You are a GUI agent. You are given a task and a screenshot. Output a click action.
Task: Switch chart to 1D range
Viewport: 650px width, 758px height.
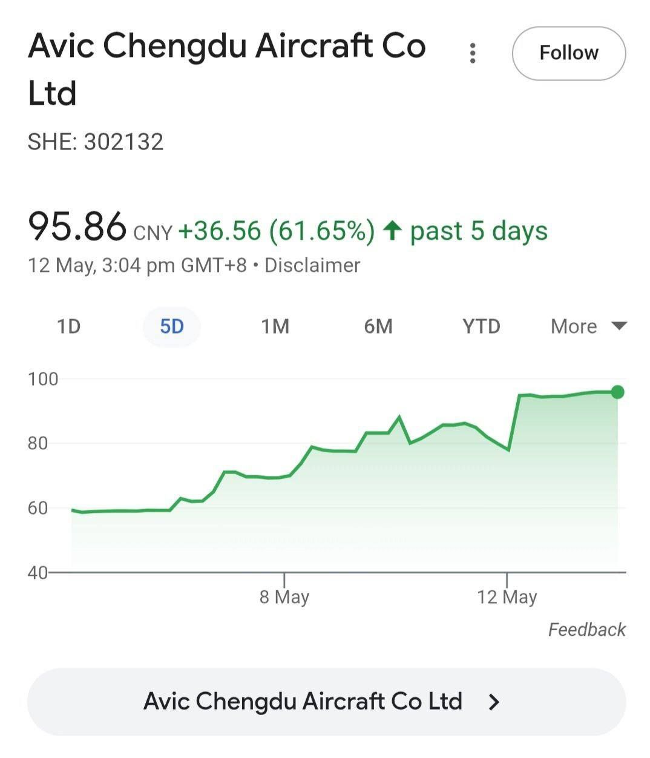[x=69, y=327]
